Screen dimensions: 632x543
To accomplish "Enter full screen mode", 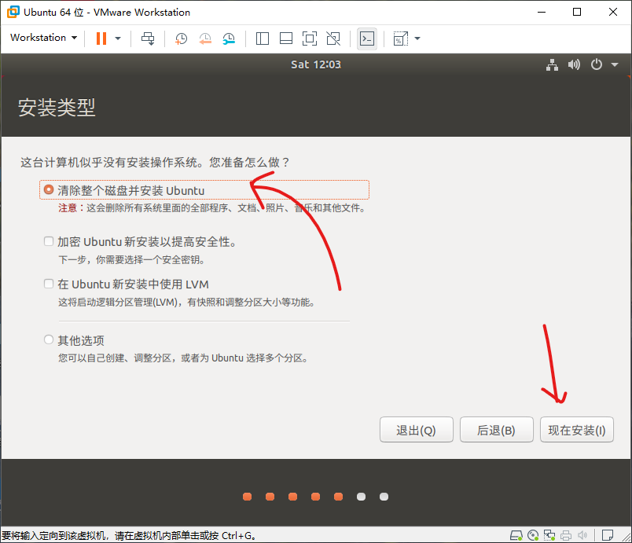I will coord(310,39).
